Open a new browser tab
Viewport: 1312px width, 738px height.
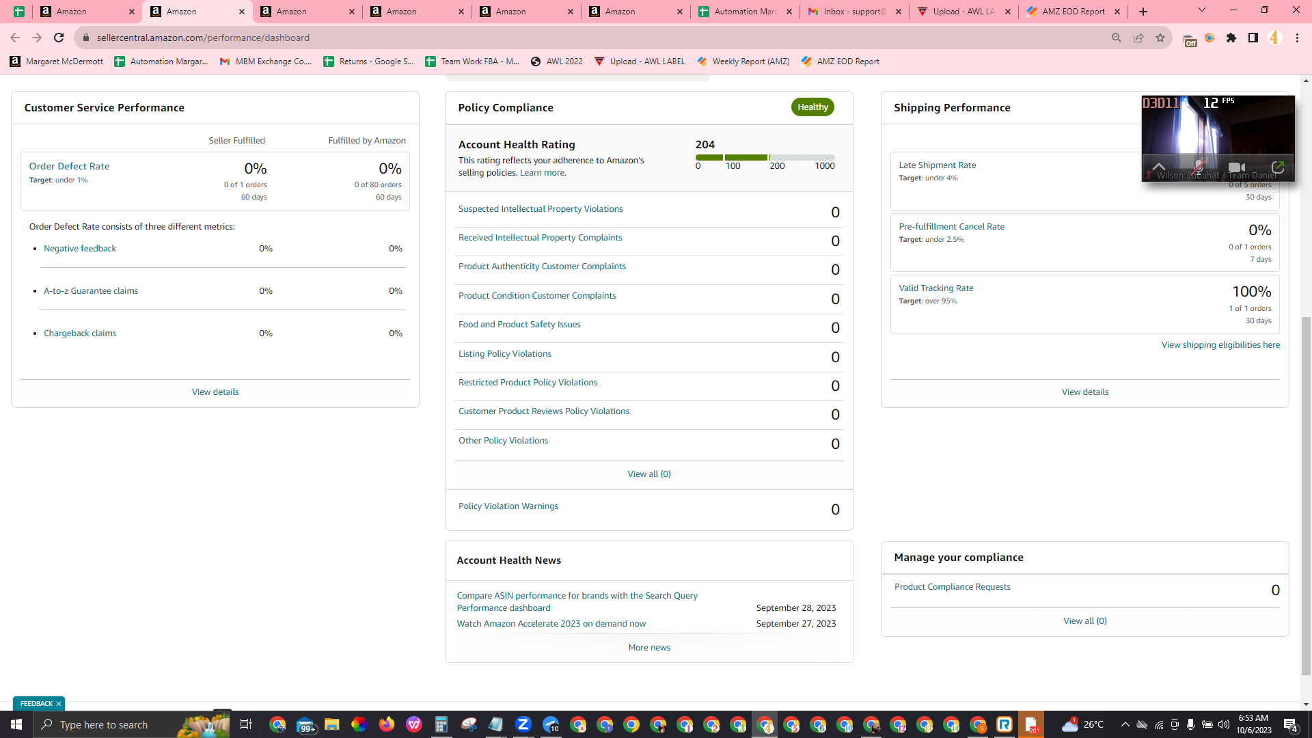(1143, 12)
